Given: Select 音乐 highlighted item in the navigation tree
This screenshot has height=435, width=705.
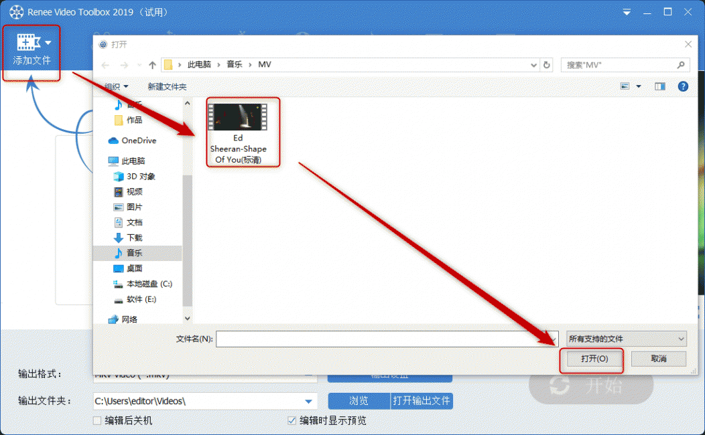Looking at the screenshot, I should 137,253.
